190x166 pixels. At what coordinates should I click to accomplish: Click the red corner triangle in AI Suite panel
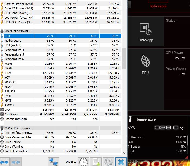tap(187, 157)
